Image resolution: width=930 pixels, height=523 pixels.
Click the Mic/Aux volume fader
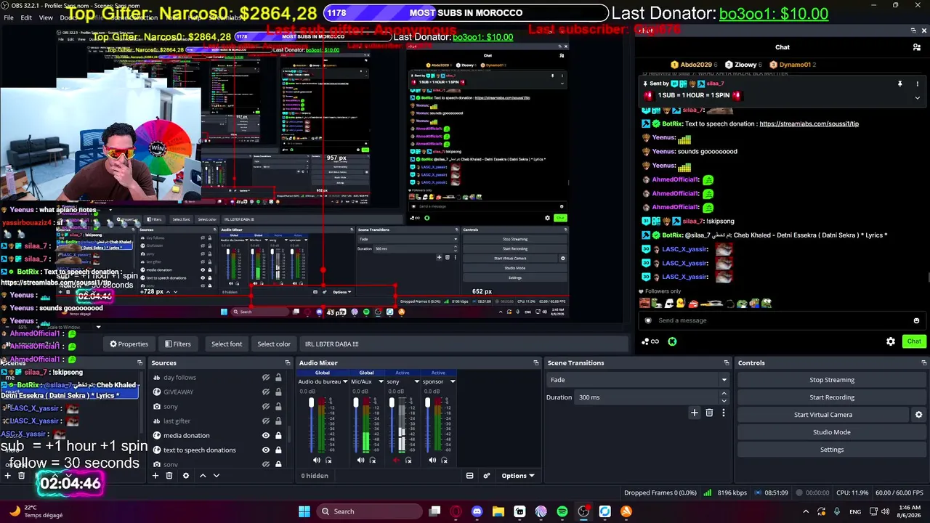(356, 403)
